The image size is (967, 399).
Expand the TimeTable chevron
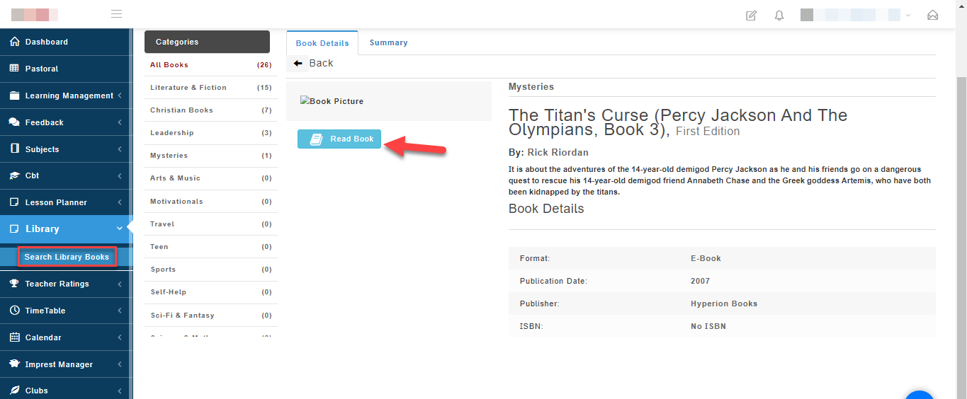coord(120,311)
